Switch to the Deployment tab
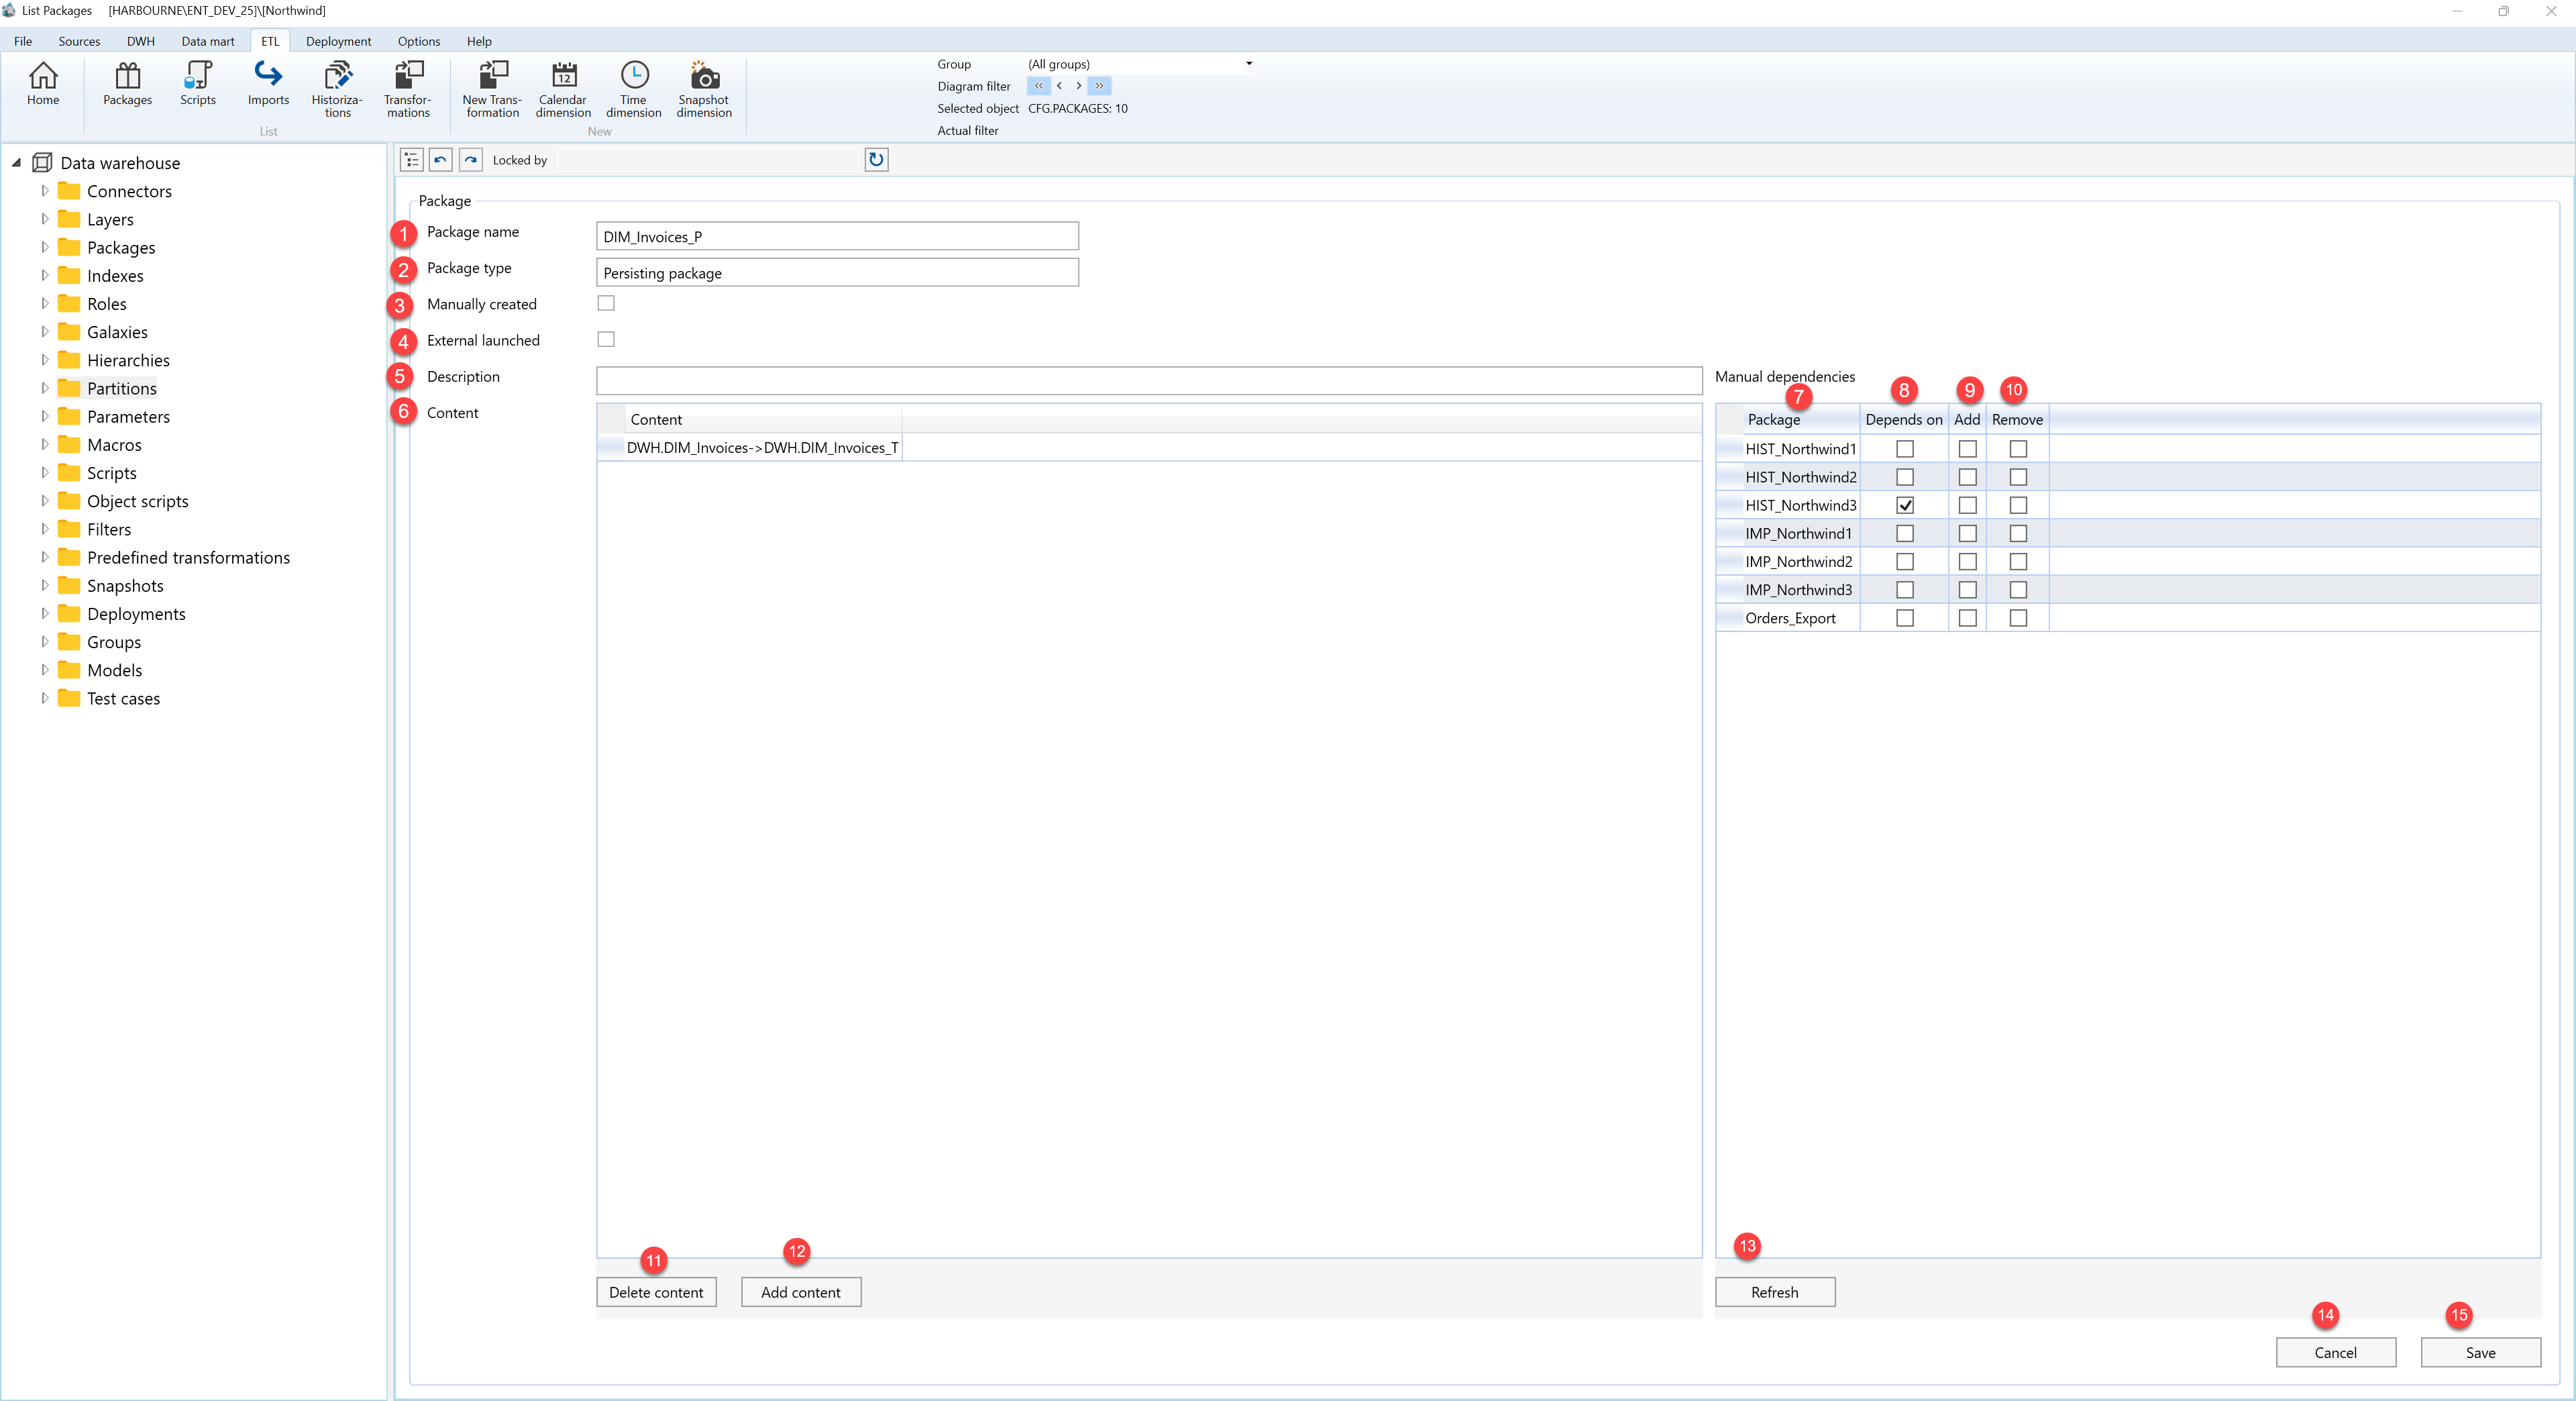The height and width of the screenshot is (1401, 2576). coord(338,41)
